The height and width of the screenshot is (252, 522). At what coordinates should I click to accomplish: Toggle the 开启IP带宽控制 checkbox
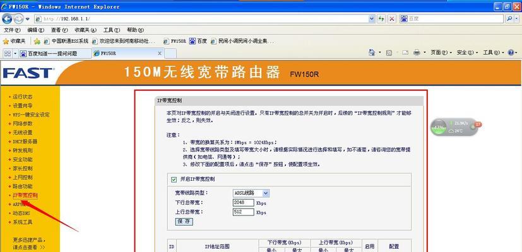[x=174, y=180]
